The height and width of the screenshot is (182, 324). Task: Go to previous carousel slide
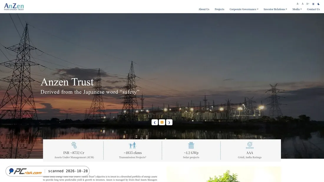point(155,122)
